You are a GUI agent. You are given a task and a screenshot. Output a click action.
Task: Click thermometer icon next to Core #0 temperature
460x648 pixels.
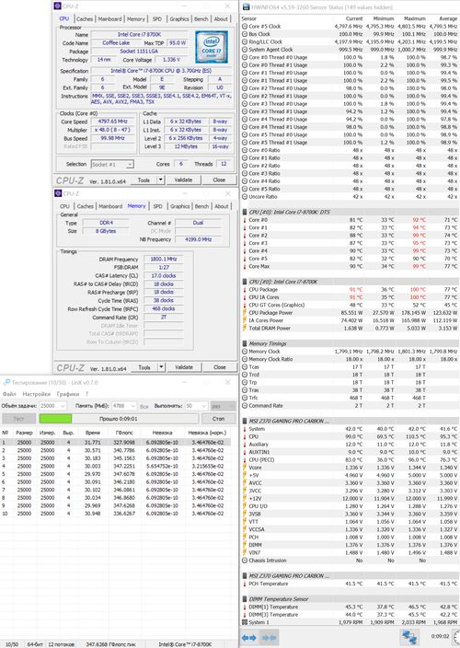click(x=245, y=220)
